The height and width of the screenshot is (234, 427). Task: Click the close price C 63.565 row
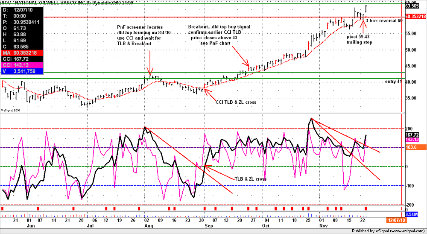coord(21,47)
